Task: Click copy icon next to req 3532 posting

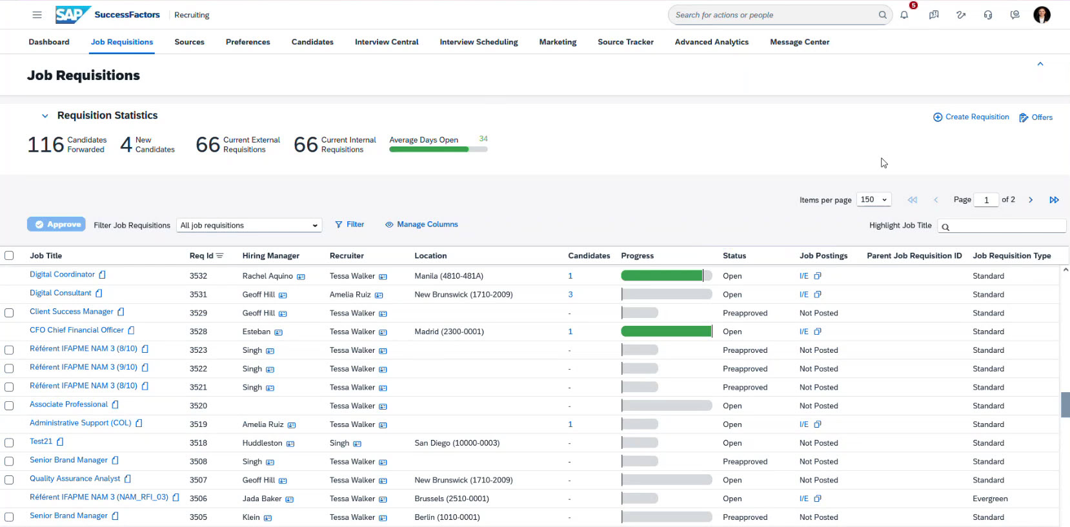Action: [818, 276]
